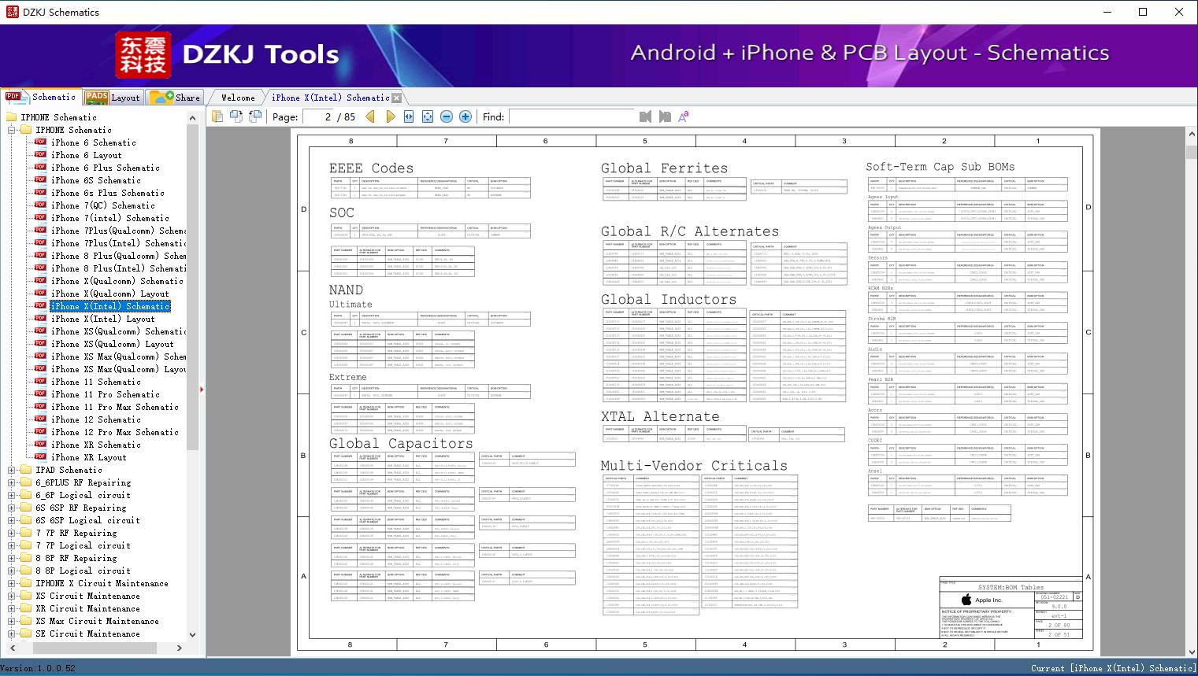Select the iPhone X(Intel) Schematic document tab

(330, 98)
